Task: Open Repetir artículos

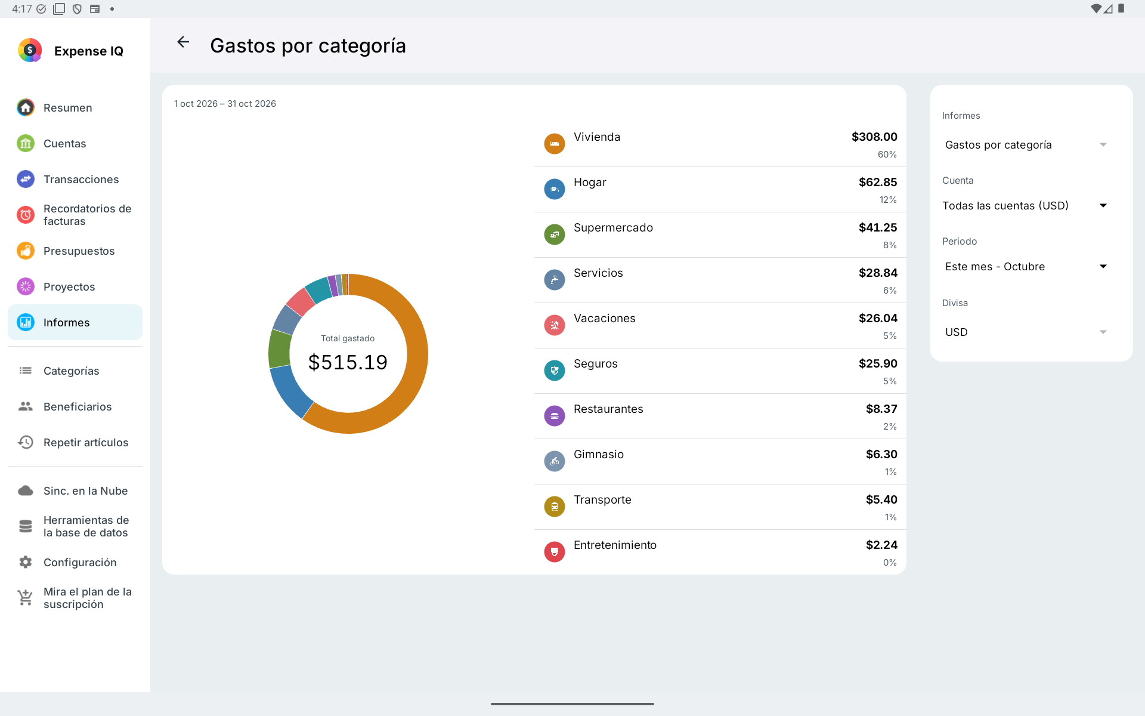Action: click(75, 442)
